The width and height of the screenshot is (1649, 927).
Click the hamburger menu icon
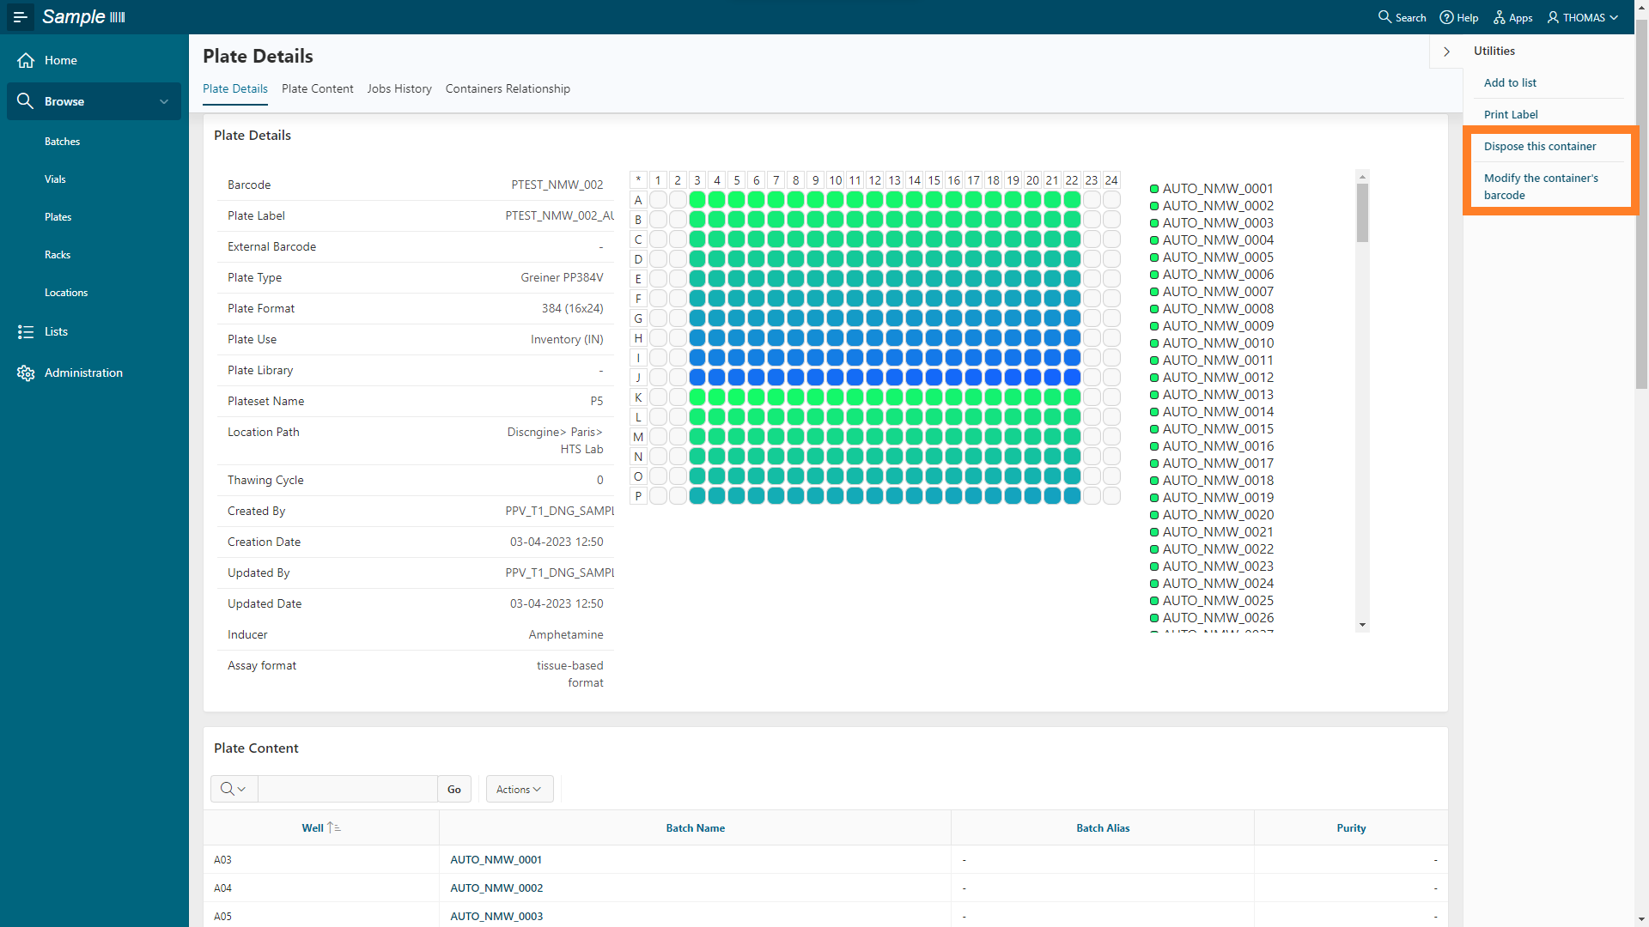tap(20, 17)
